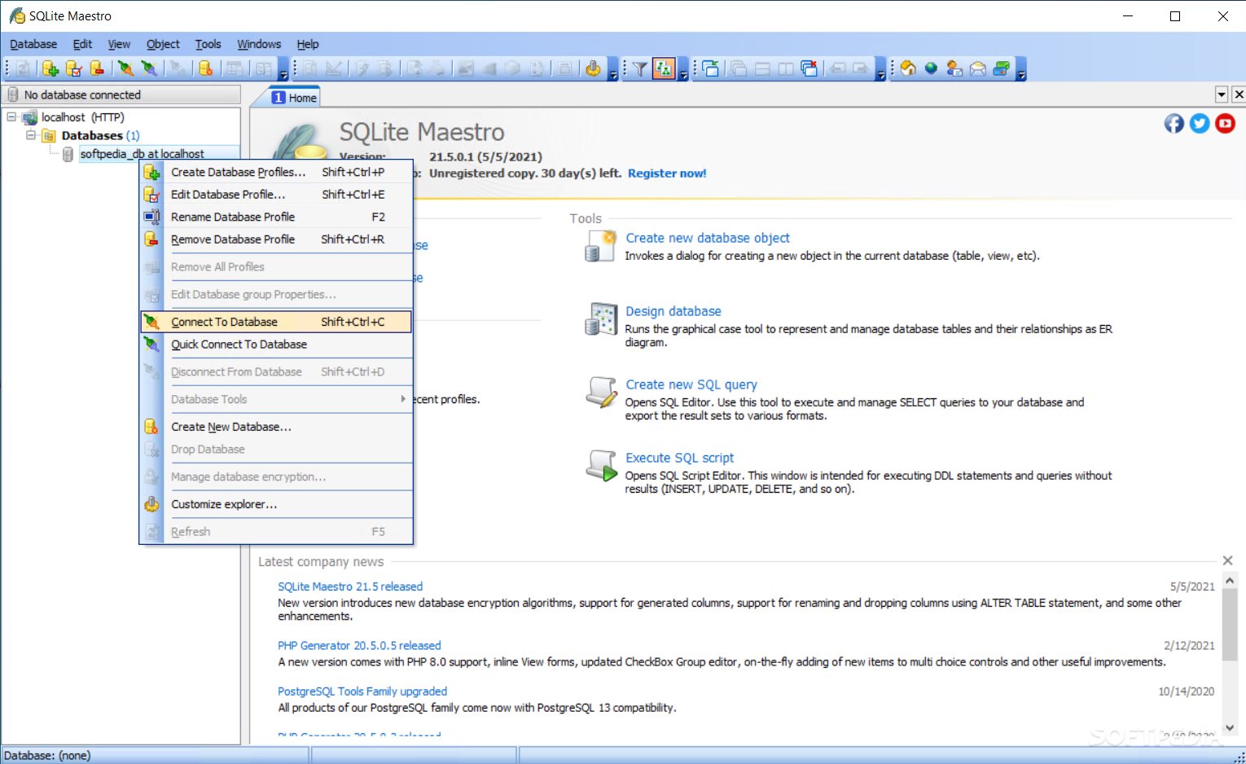
Task: Close the Home tab with X button
Action: [x=1239, y=94]
